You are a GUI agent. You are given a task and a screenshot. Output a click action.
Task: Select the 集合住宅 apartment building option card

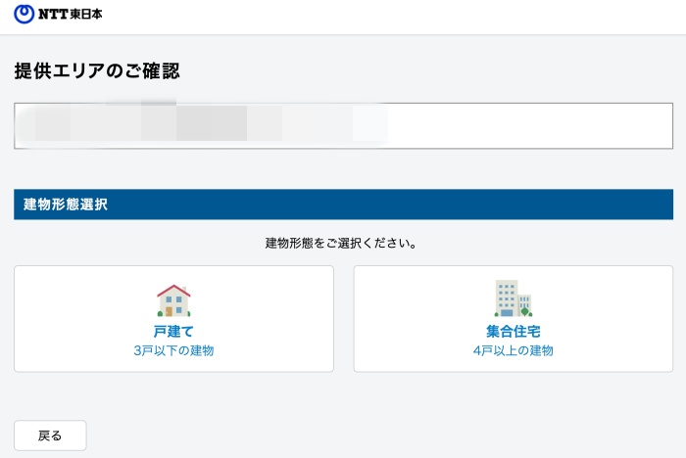(514, 319)
